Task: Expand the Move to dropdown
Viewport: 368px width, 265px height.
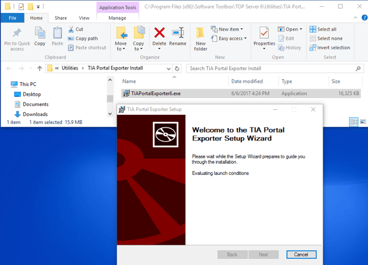Action: point(121,48)
